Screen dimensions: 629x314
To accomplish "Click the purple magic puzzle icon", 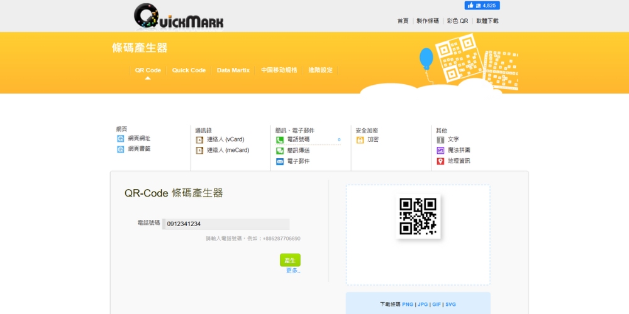I will 440,151.
